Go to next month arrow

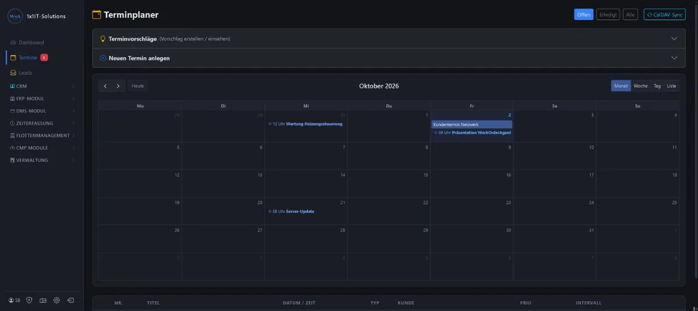[x=118, y=86]
